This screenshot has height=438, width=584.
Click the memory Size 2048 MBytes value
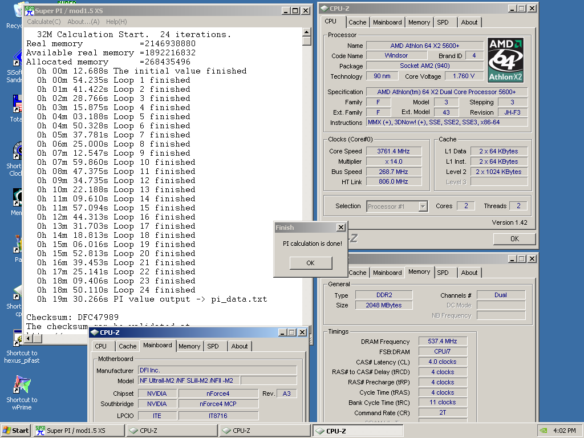[384, 305]
